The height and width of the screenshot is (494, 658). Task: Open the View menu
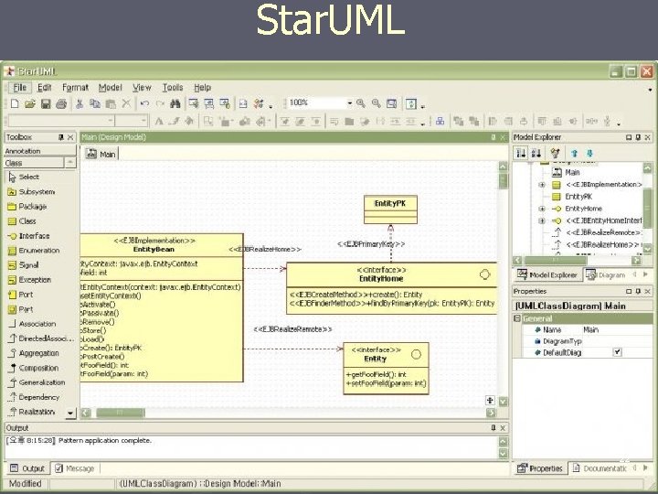pos(142,88)
